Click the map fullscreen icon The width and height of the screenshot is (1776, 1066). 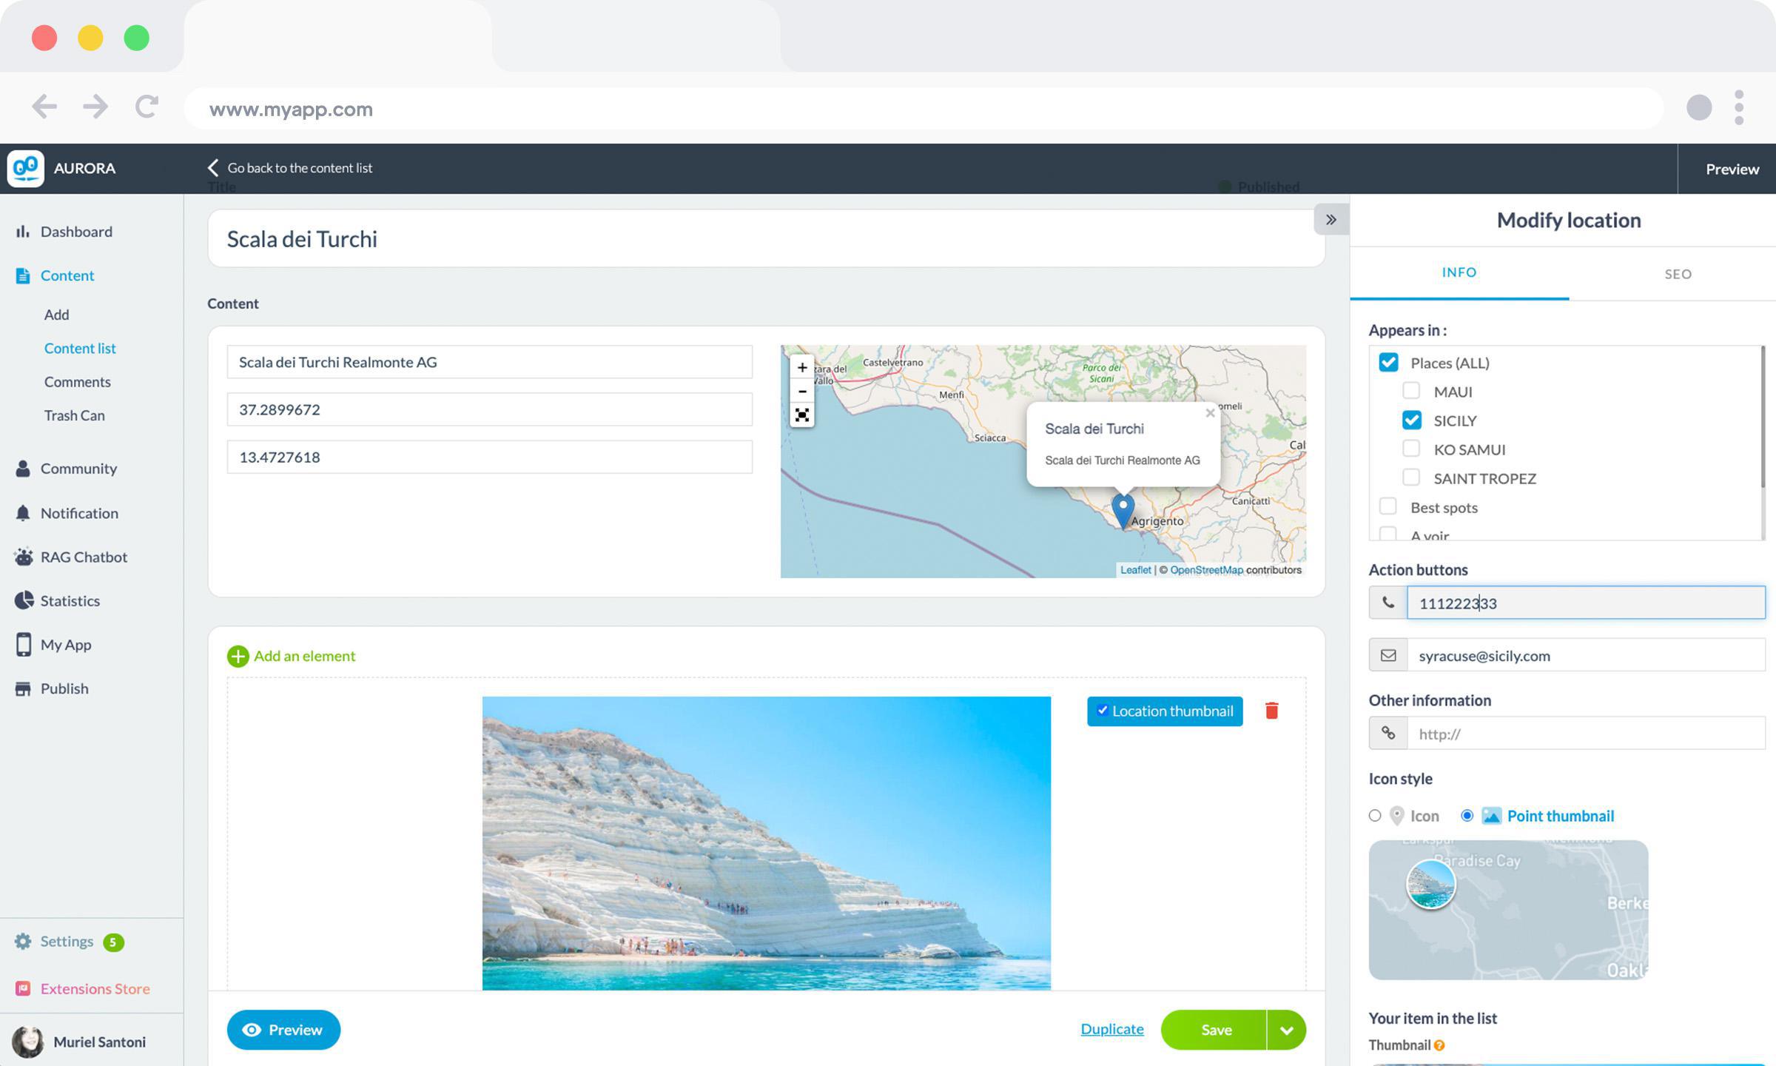(801, 415)
